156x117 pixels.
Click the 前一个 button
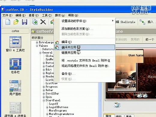[149, 39]
